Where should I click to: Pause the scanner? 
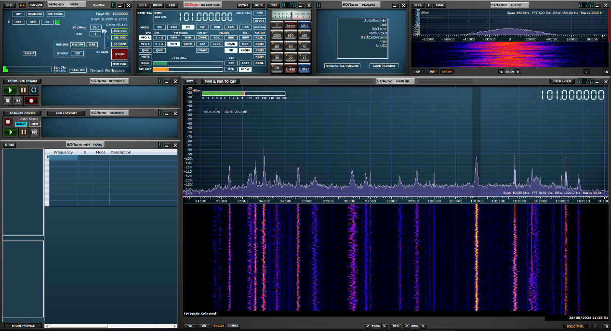tap(23, 132)
